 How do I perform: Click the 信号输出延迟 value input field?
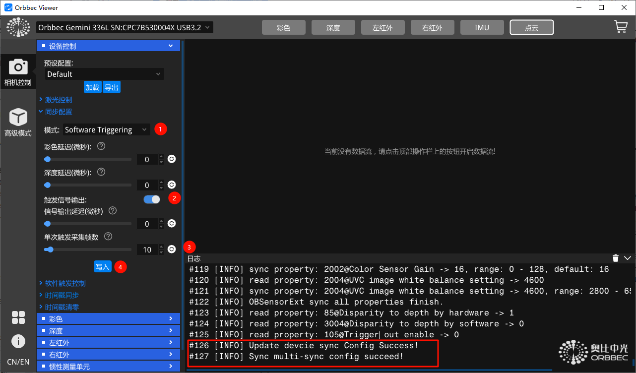(147, 224)
